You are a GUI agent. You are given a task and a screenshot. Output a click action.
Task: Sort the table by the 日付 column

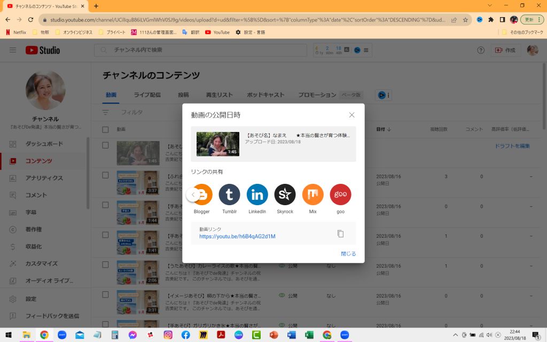[x=384, y=129]
